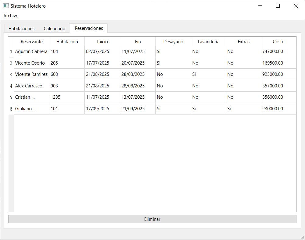Image resolution: width=305 pixels, height=240 pixels.
Task: Click room number 603 cell
Action: click(67, 74)
